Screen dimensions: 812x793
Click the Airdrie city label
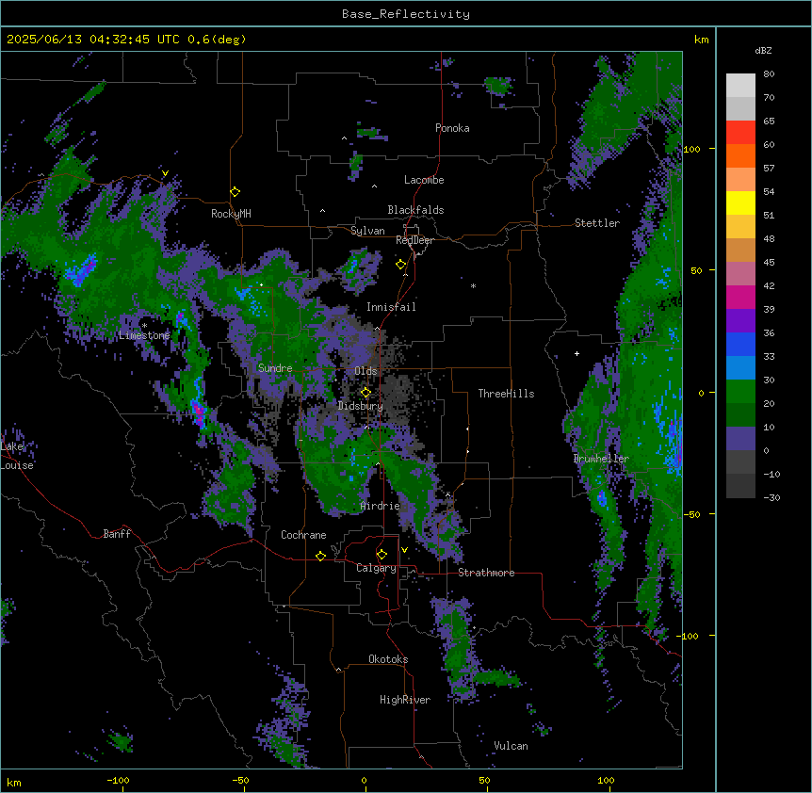(x=381, y=506)
